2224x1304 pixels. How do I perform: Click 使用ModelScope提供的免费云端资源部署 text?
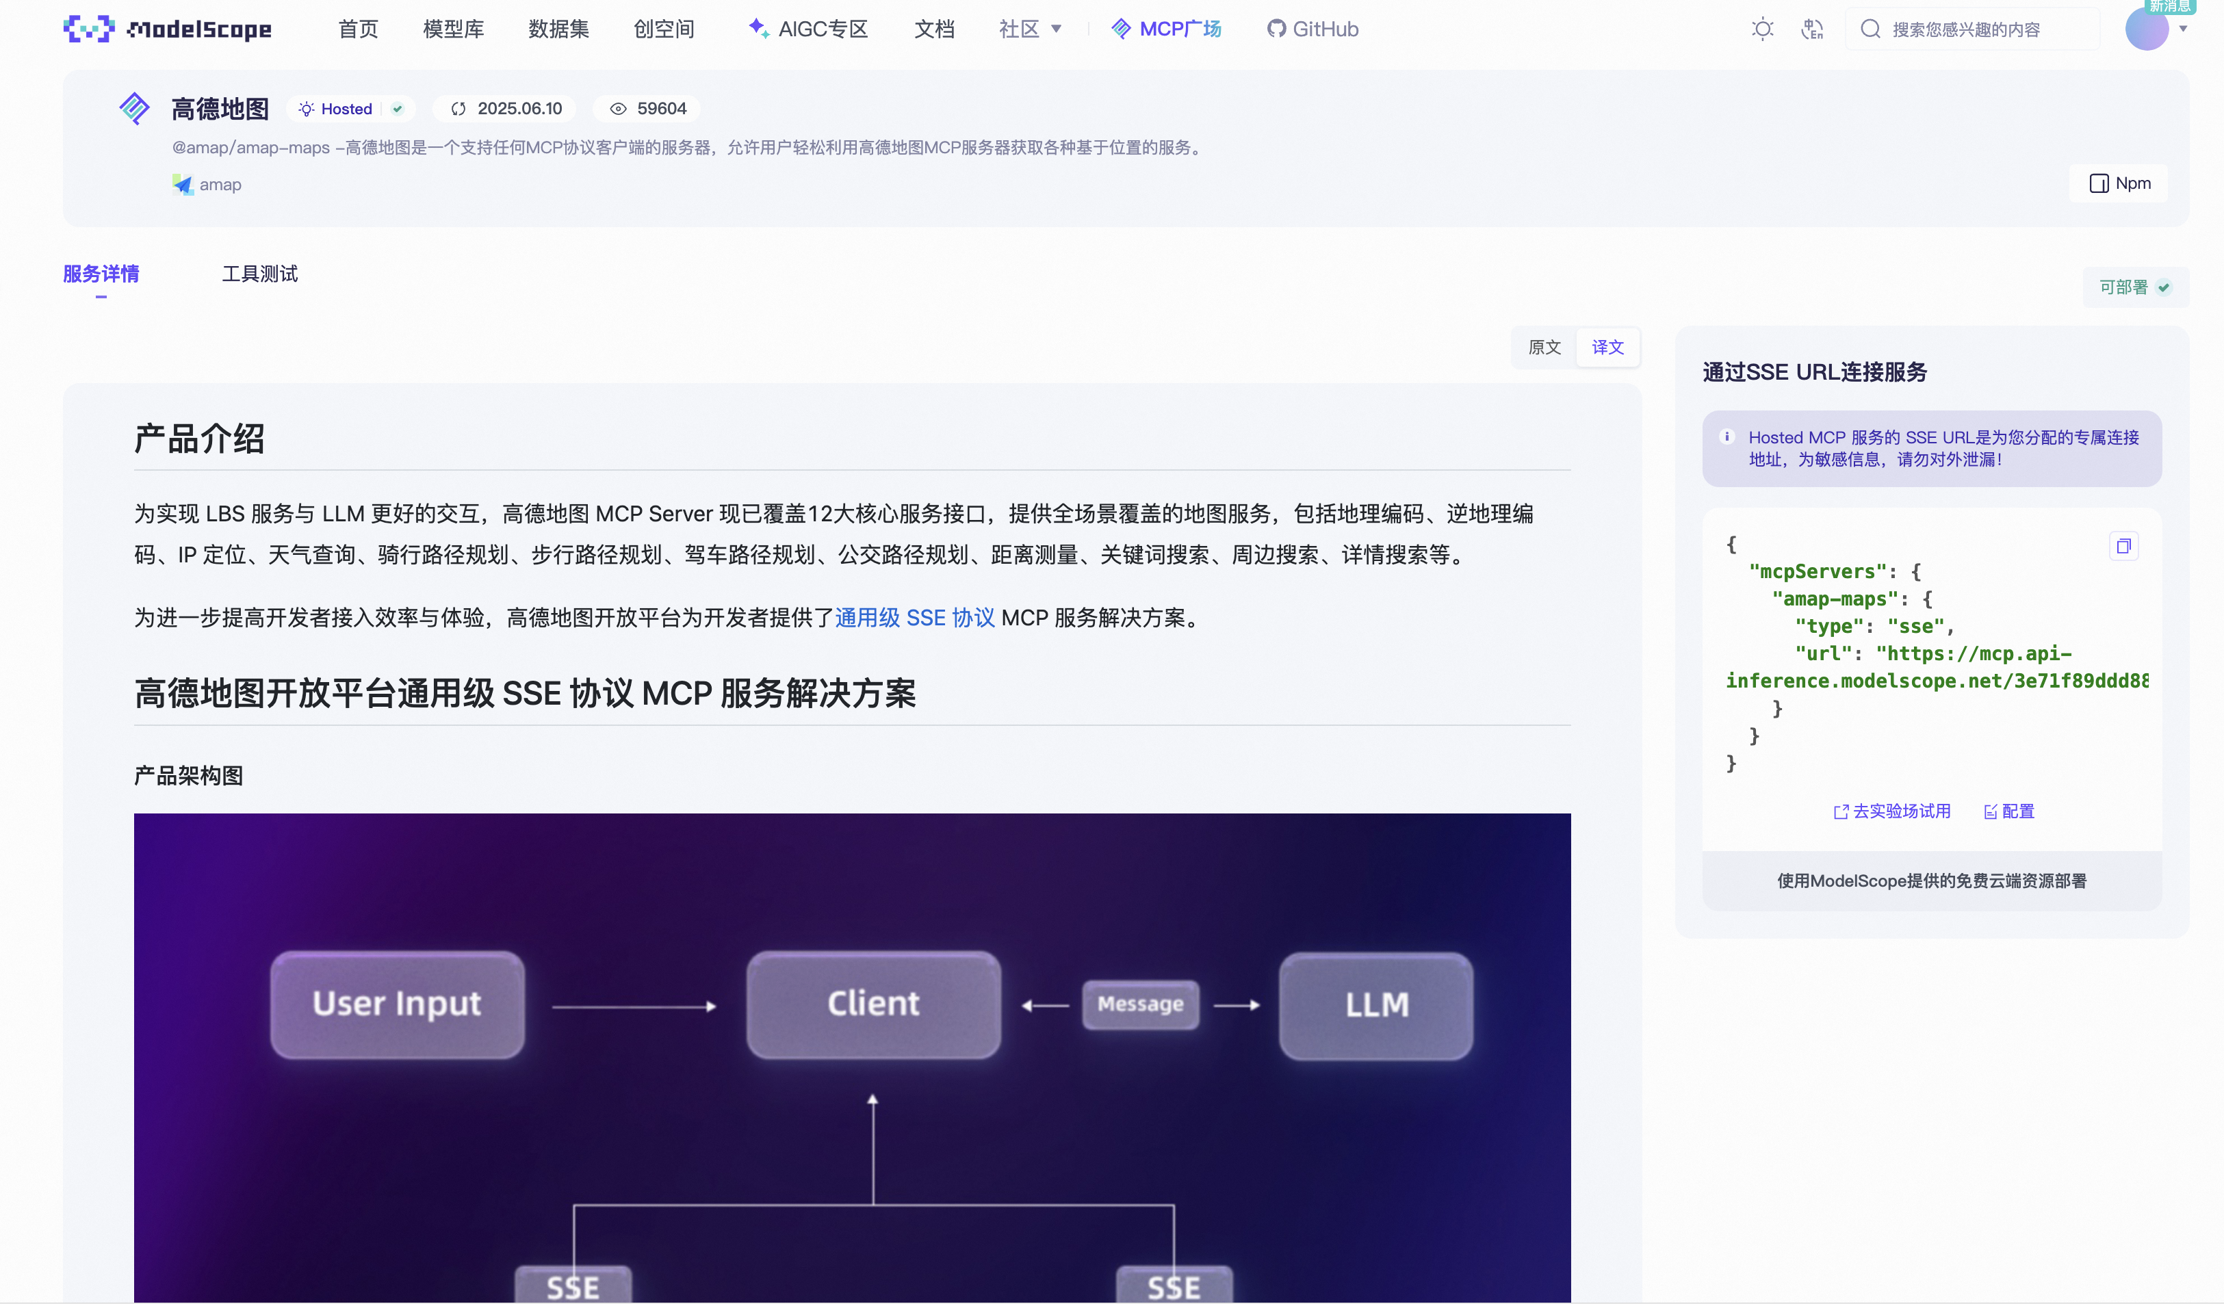tap(1932, 881)
